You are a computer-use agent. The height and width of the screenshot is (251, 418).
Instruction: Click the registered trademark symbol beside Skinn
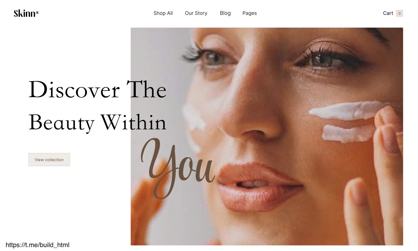[37, 12]
